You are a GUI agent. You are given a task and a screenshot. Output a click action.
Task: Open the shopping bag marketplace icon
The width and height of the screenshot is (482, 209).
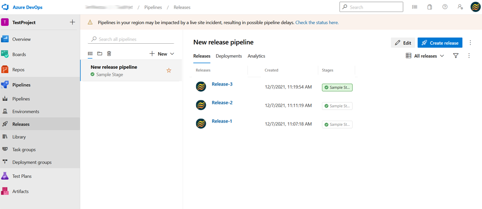point(429,7)
